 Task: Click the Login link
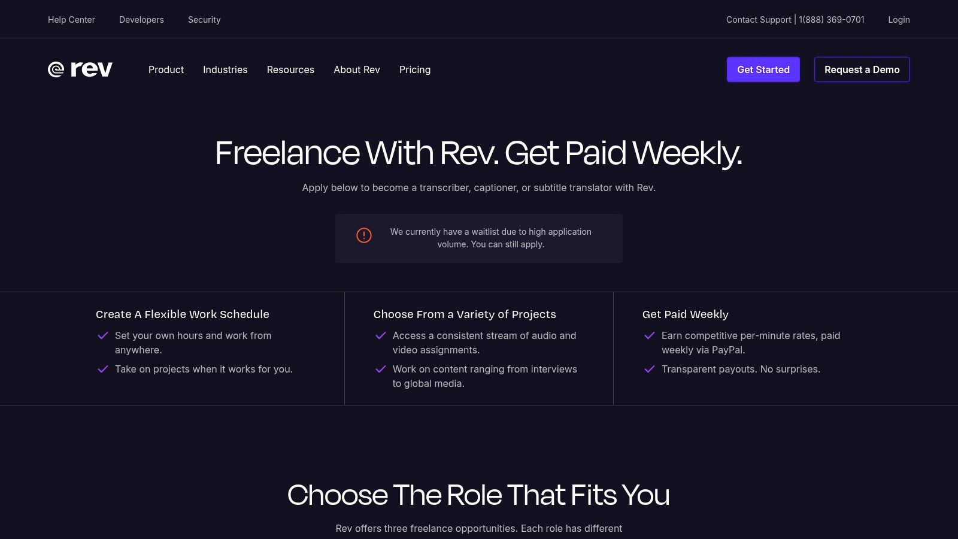tap(899, 20)
